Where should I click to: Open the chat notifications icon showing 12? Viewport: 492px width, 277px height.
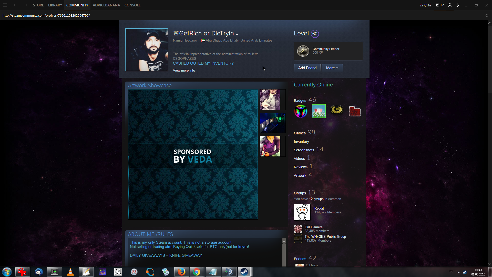439,5
